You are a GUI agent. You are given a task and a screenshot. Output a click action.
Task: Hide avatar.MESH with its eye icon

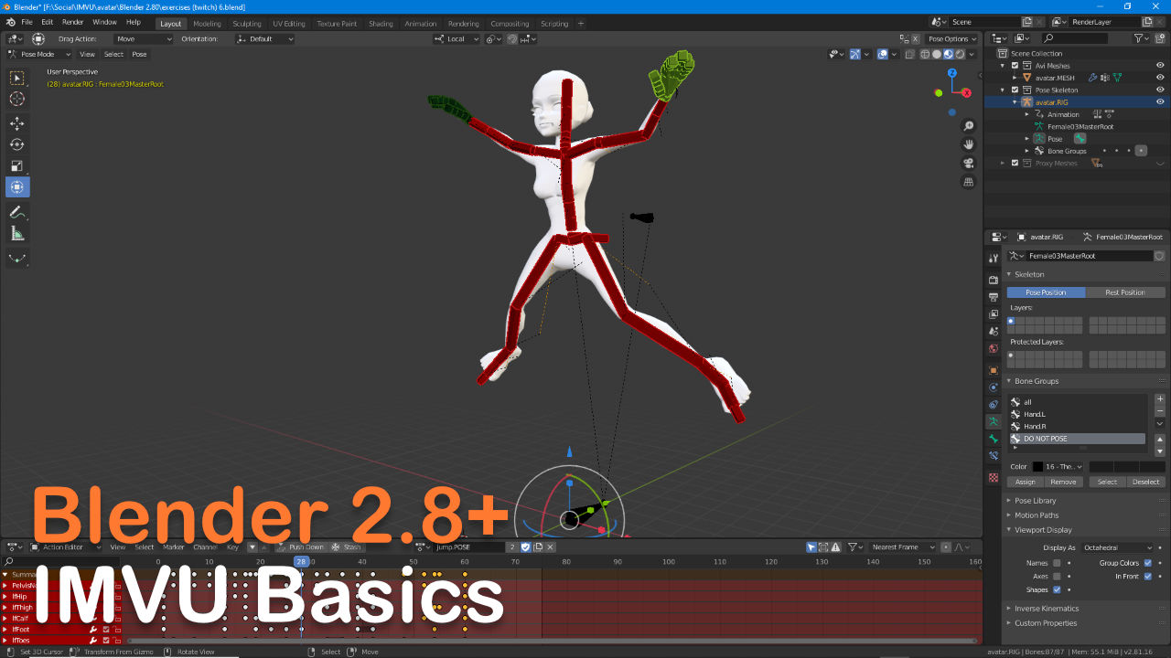(x=1160, y=78)
